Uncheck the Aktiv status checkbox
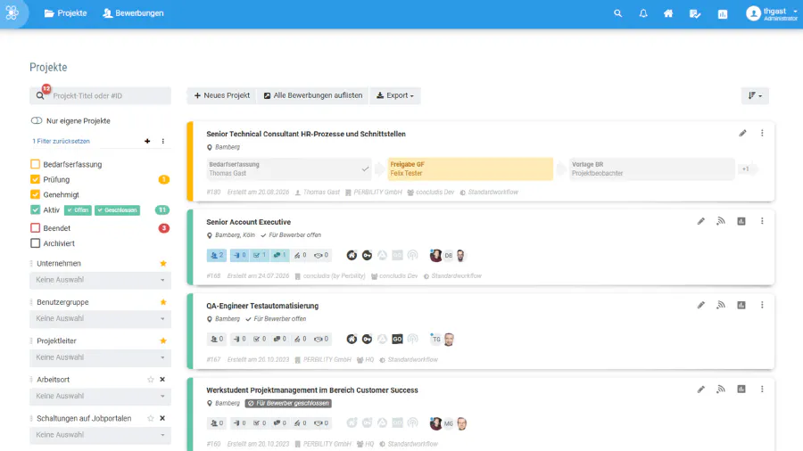Image resolution: width=803 pixels, height=451 pixels. click(35, 209)
